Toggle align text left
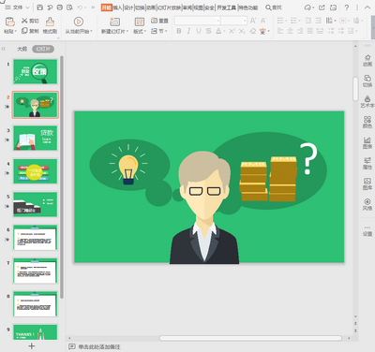This screenshot has width=375, height=352. pos(280,31)
